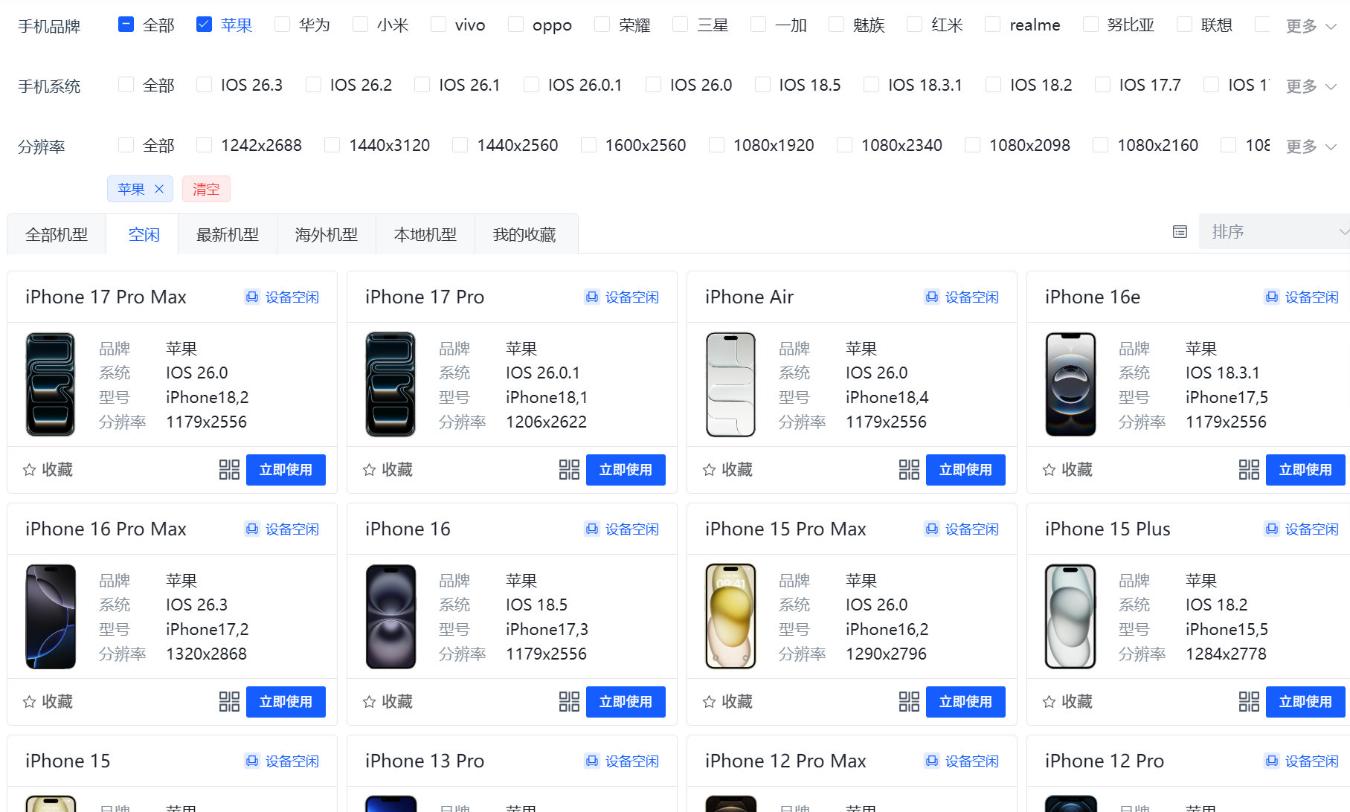Check the 1440x3120 resolution checkbox
Viewport: 1350px width, 812px height.
[x=332, y=145]
